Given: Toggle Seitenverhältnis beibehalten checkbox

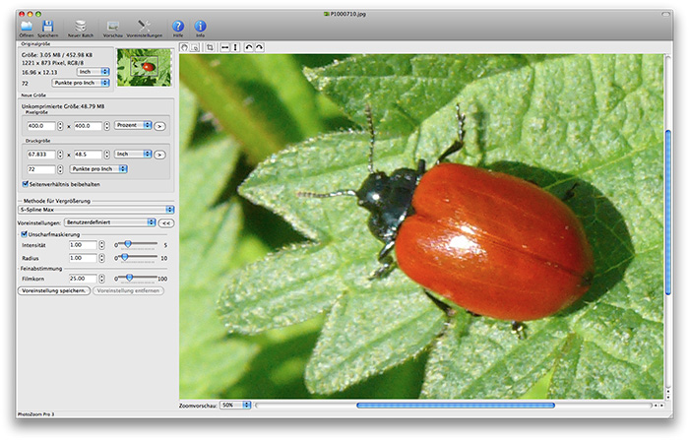Looking at the screenshot, I should (25, 184).
